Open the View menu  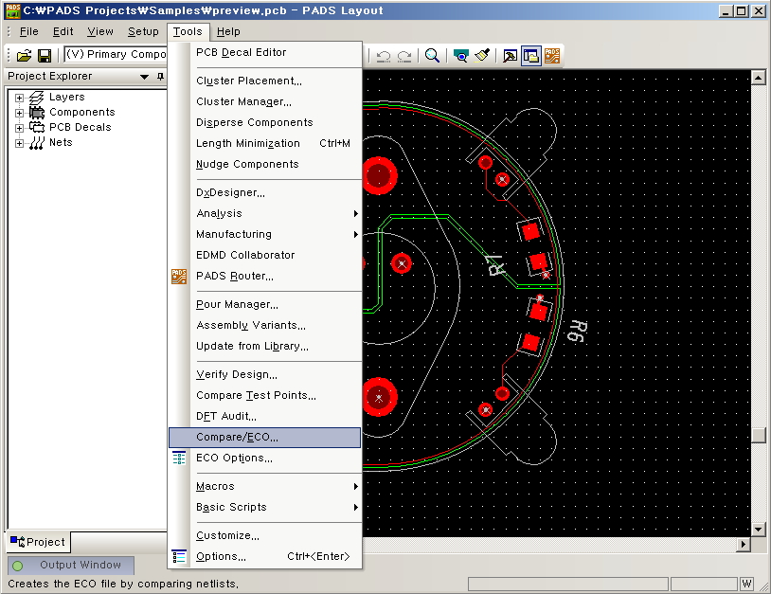click(100, 31)
